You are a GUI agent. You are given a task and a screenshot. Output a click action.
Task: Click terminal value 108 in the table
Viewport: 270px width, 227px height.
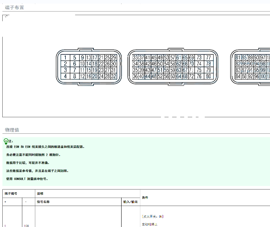(x=26, y=226)
